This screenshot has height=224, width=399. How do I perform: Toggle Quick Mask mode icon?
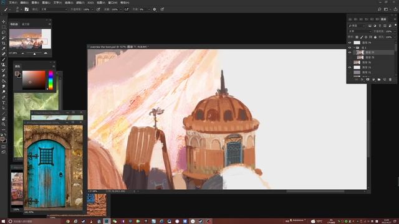tap(4, 147)
